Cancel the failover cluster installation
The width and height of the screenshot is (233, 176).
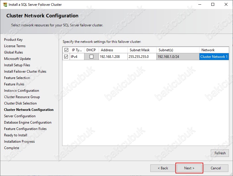216,168
